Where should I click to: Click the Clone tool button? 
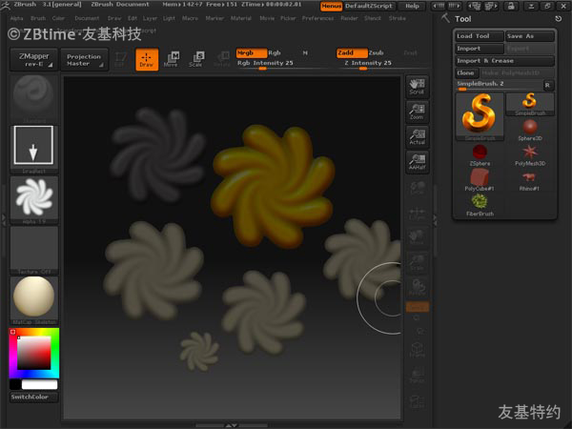[x=466, y=73]
